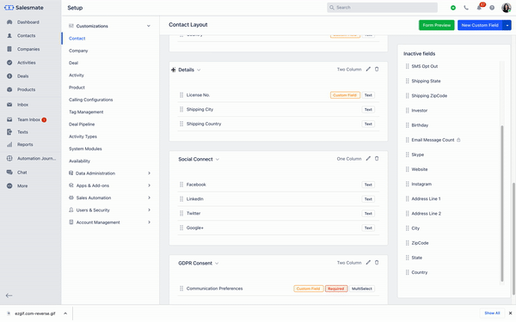Image resolution: width=516 pixels, height=322 pixels.
Task: Click the Form Preview button
Action: coord(436,25)
